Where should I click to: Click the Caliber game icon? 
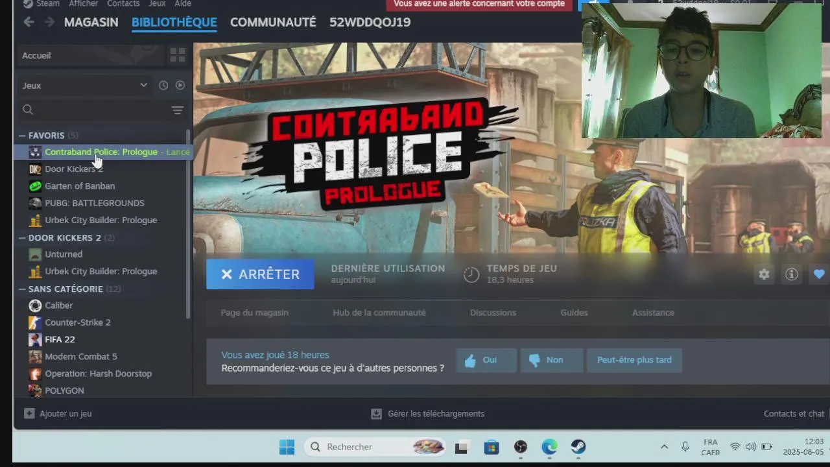[35, 305]
